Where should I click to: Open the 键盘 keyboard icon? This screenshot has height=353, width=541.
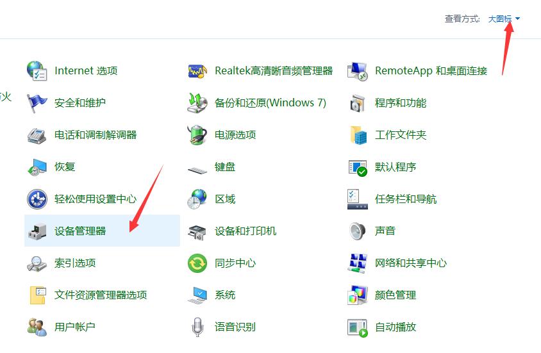coord(197,170)
